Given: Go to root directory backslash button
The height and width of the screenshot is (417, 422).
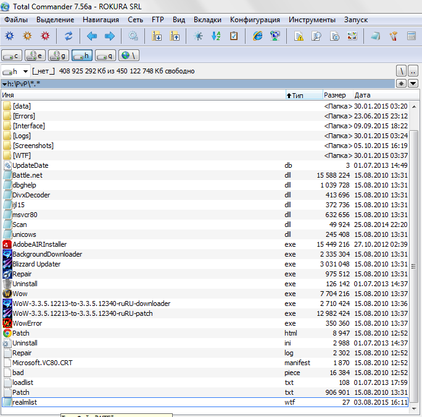Looking at the screenshot, I should tap(401, 71).
